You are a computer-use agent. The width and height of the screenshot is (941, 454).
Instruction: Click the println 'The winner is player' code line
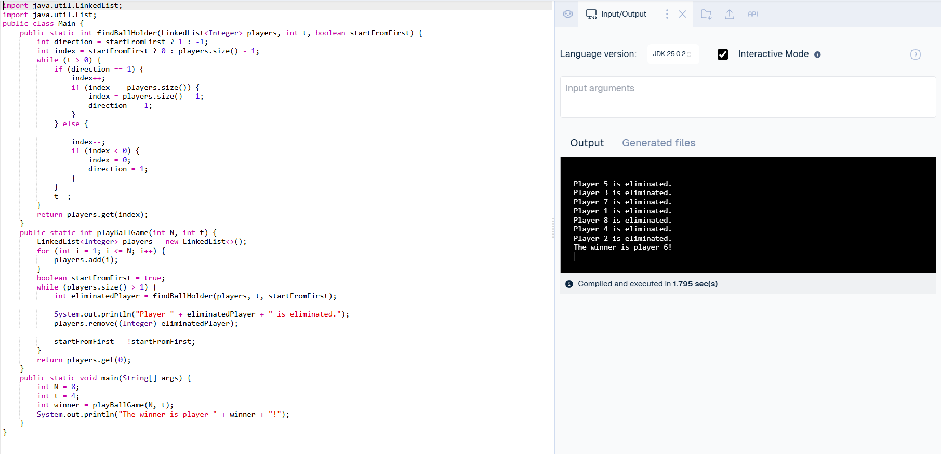pos(163,414)
